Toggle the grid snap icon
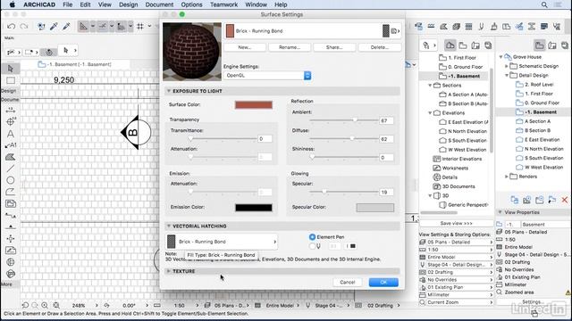The width and height of the screenshot is (572, 321). pos(140,26)
